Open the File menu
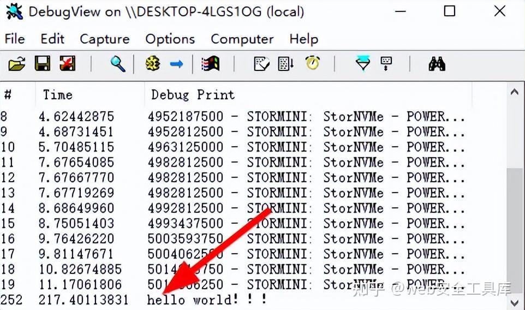This screenshot has height=310, width=525. pos(15,39)
